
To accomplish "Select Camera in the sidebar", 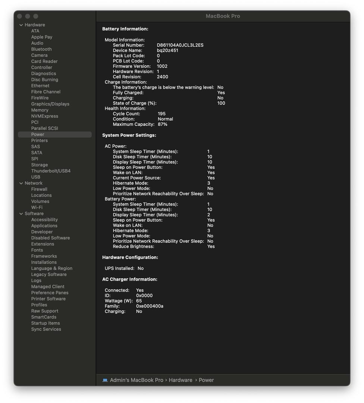I will (39, 55).
